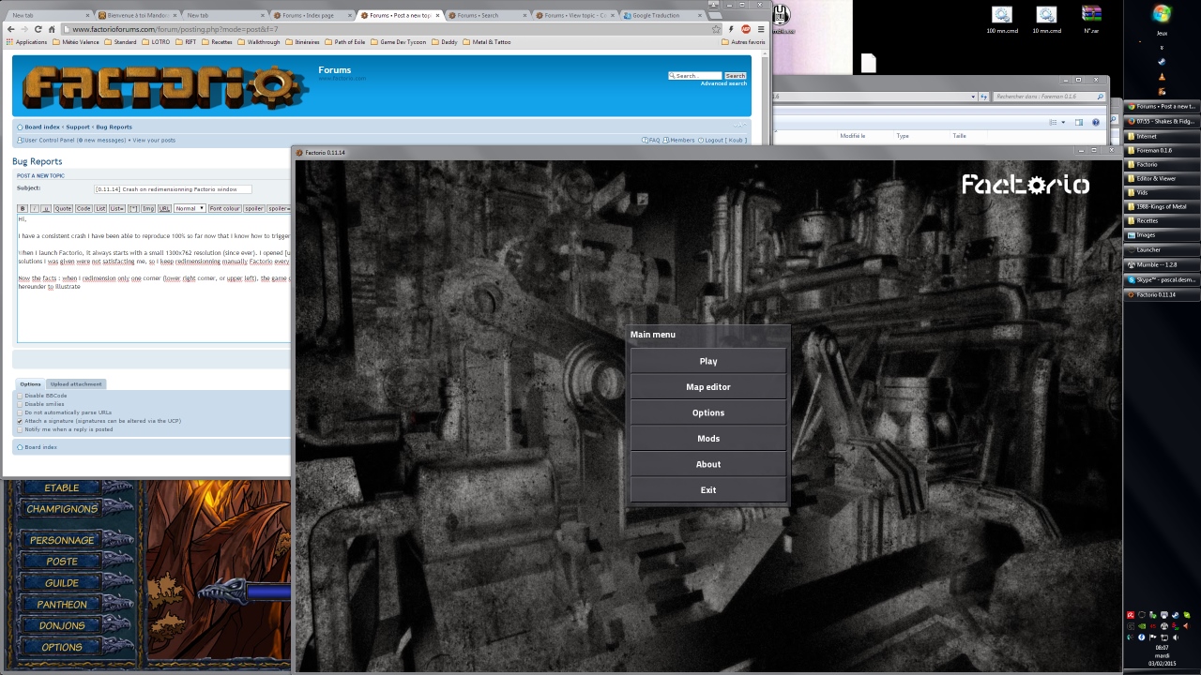1201x675 pixels.
Task: Click the search magnifier in Foreman explorer
Action: tap(1101, 97)
